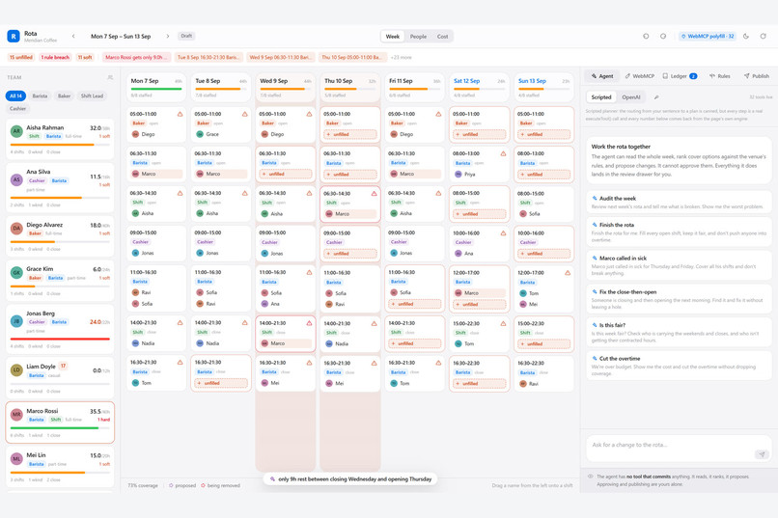Click the 11 soft warnings chip
778x518 pixels.
tap(85, 58)
